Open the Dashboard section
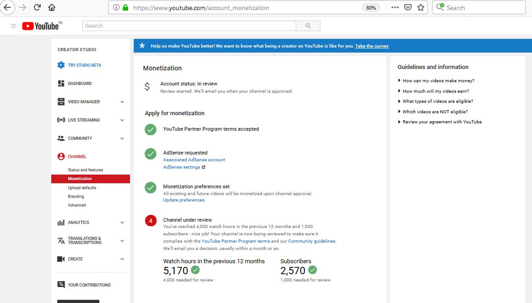Viewport: 532px width, 303px height. (x=75, y=83)
